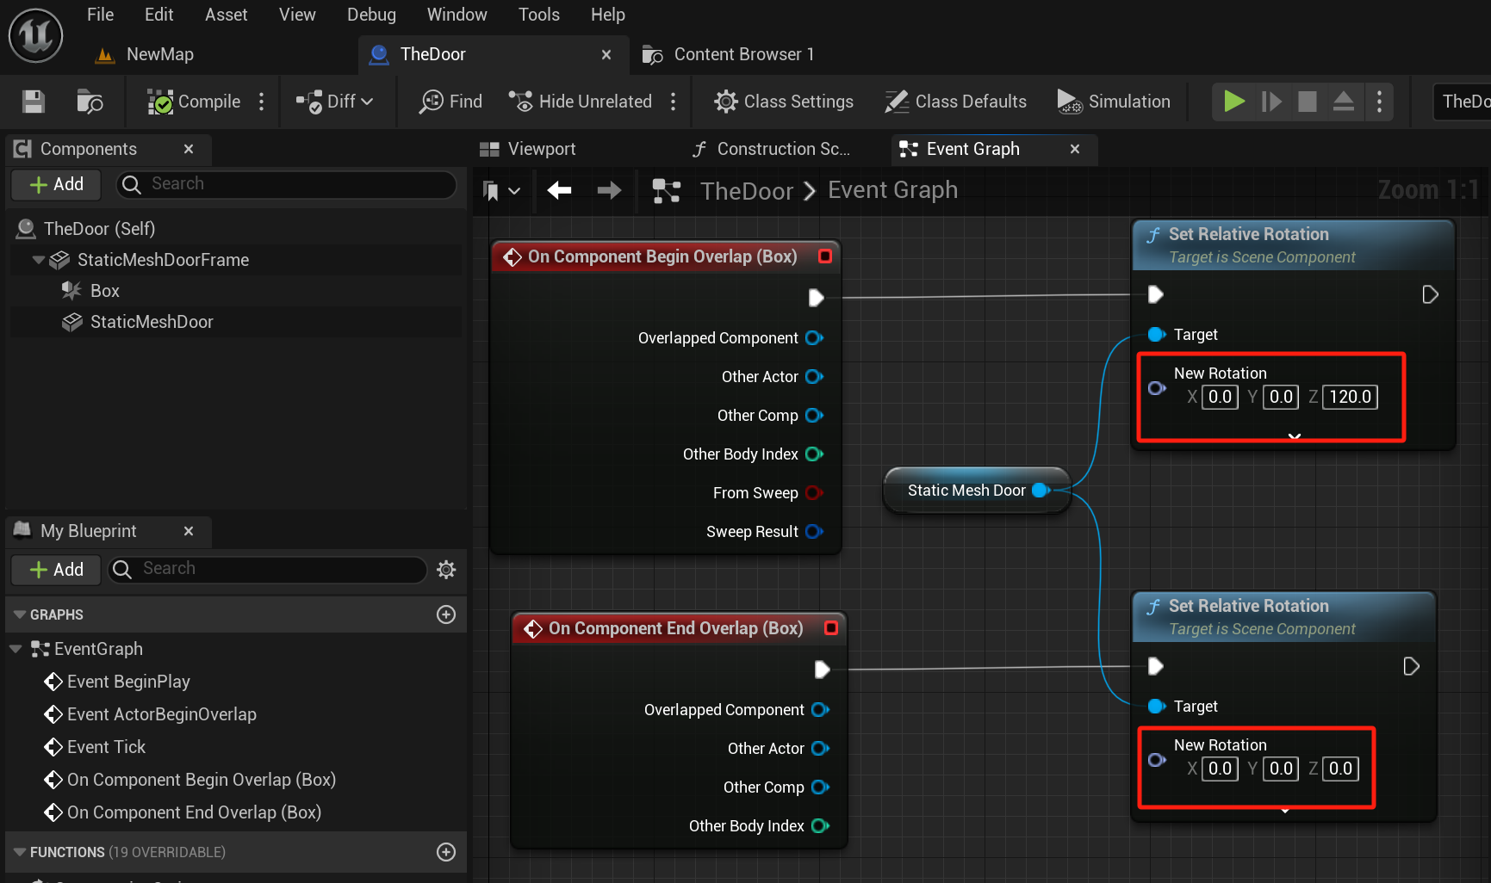Screen dimensions: 1491x883
Task: Switch to the Construction Script tab
Action: click(771, 149)
